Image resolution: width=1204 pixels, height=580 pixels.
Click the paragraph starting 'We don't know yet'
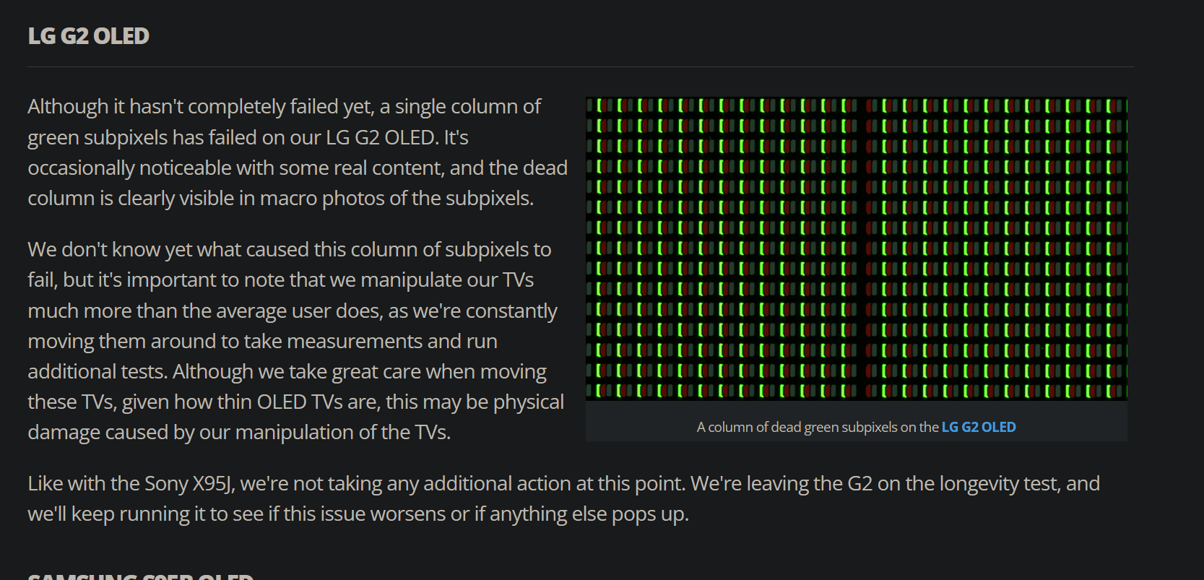pos(296,341)
